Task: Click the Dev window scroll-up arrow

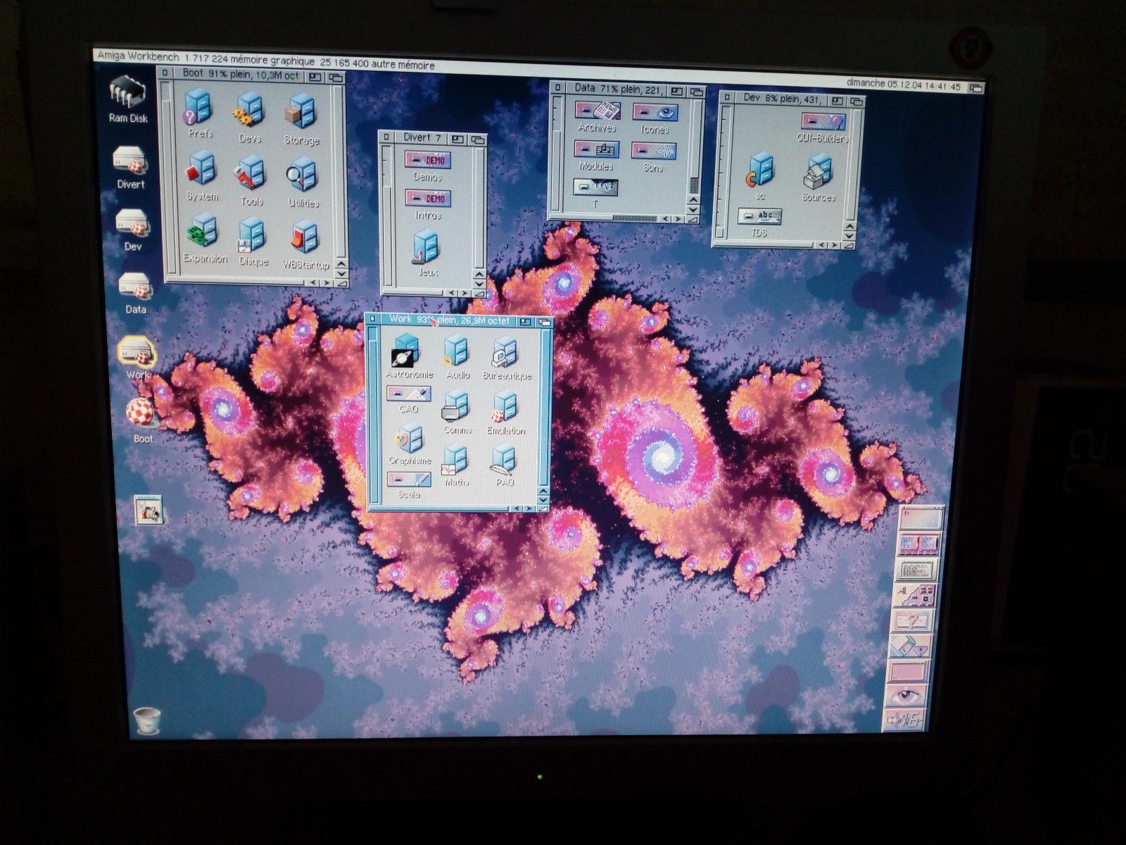Action: [x=850, y=226]
